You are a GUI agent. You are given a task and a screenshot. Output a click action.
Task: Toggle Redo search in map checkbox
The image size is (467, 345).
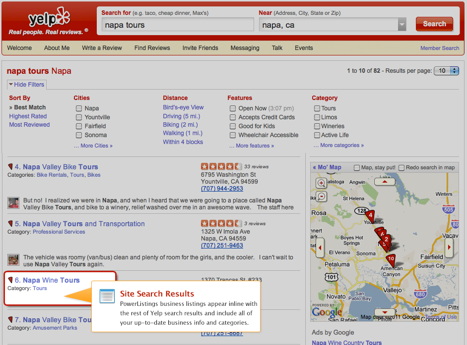pos(401,168)
